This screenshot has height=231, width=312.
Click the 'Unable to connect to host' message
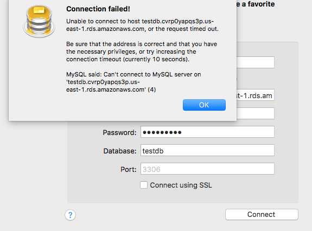pyautogui.click(x=142, y=25)
